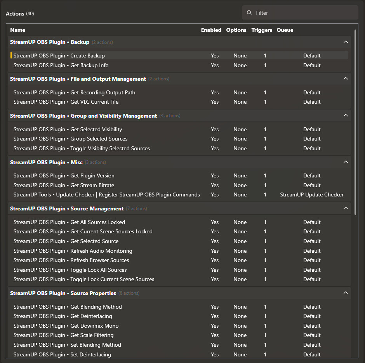Sort by the Name column header
365x363 pixels.
click(x=18, y=30)
